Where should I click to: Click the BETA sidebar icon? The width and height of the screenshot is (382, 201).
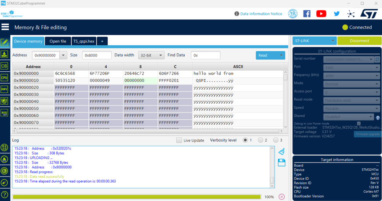4,159
